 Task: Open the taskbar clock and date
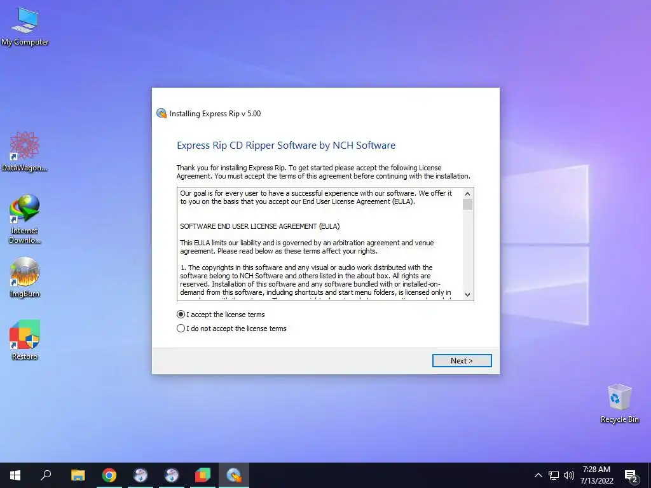pos(596,475)
